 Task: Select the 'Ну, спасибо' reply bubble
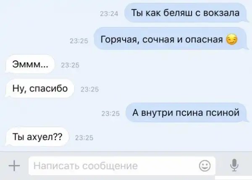[x=40, y=88]
